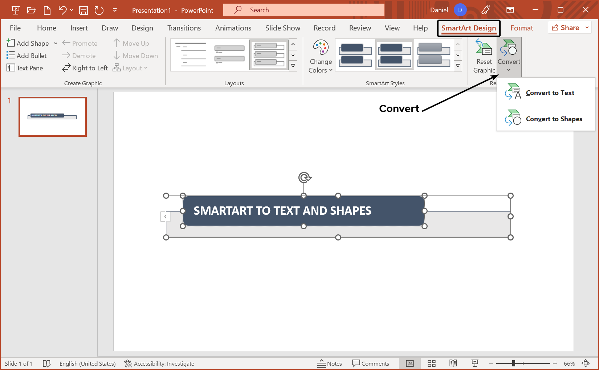
Task: Click the Demote arrow icon
Action: tap(79, 55)
